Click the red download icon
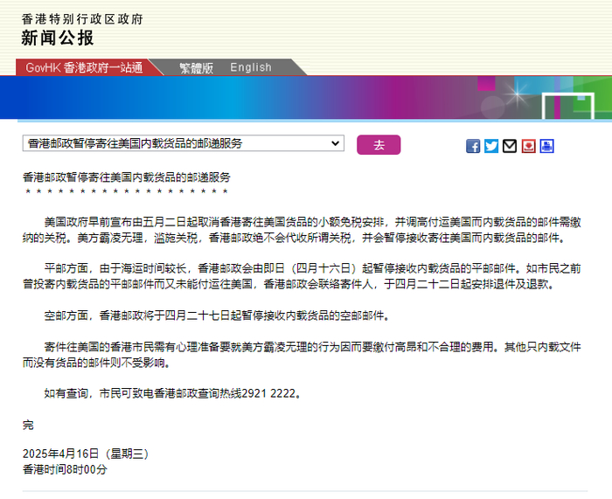612x499 pixels. [528, 146]
